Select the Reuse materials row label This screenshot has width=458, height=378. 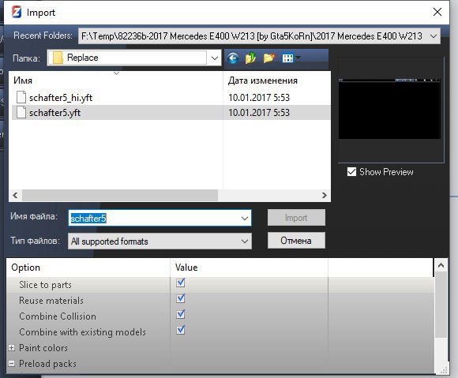51,301
